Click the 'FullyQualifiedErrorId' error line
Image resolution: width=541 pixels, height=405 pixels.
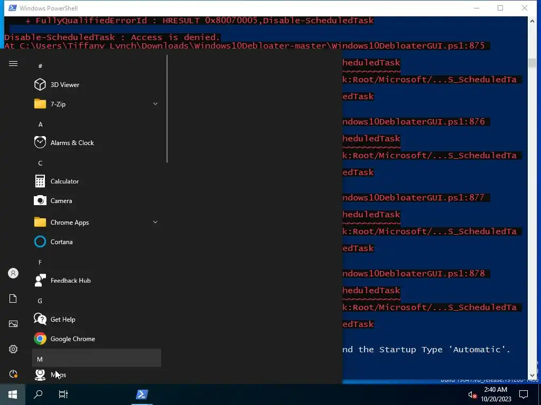click(x=199, y=21)
